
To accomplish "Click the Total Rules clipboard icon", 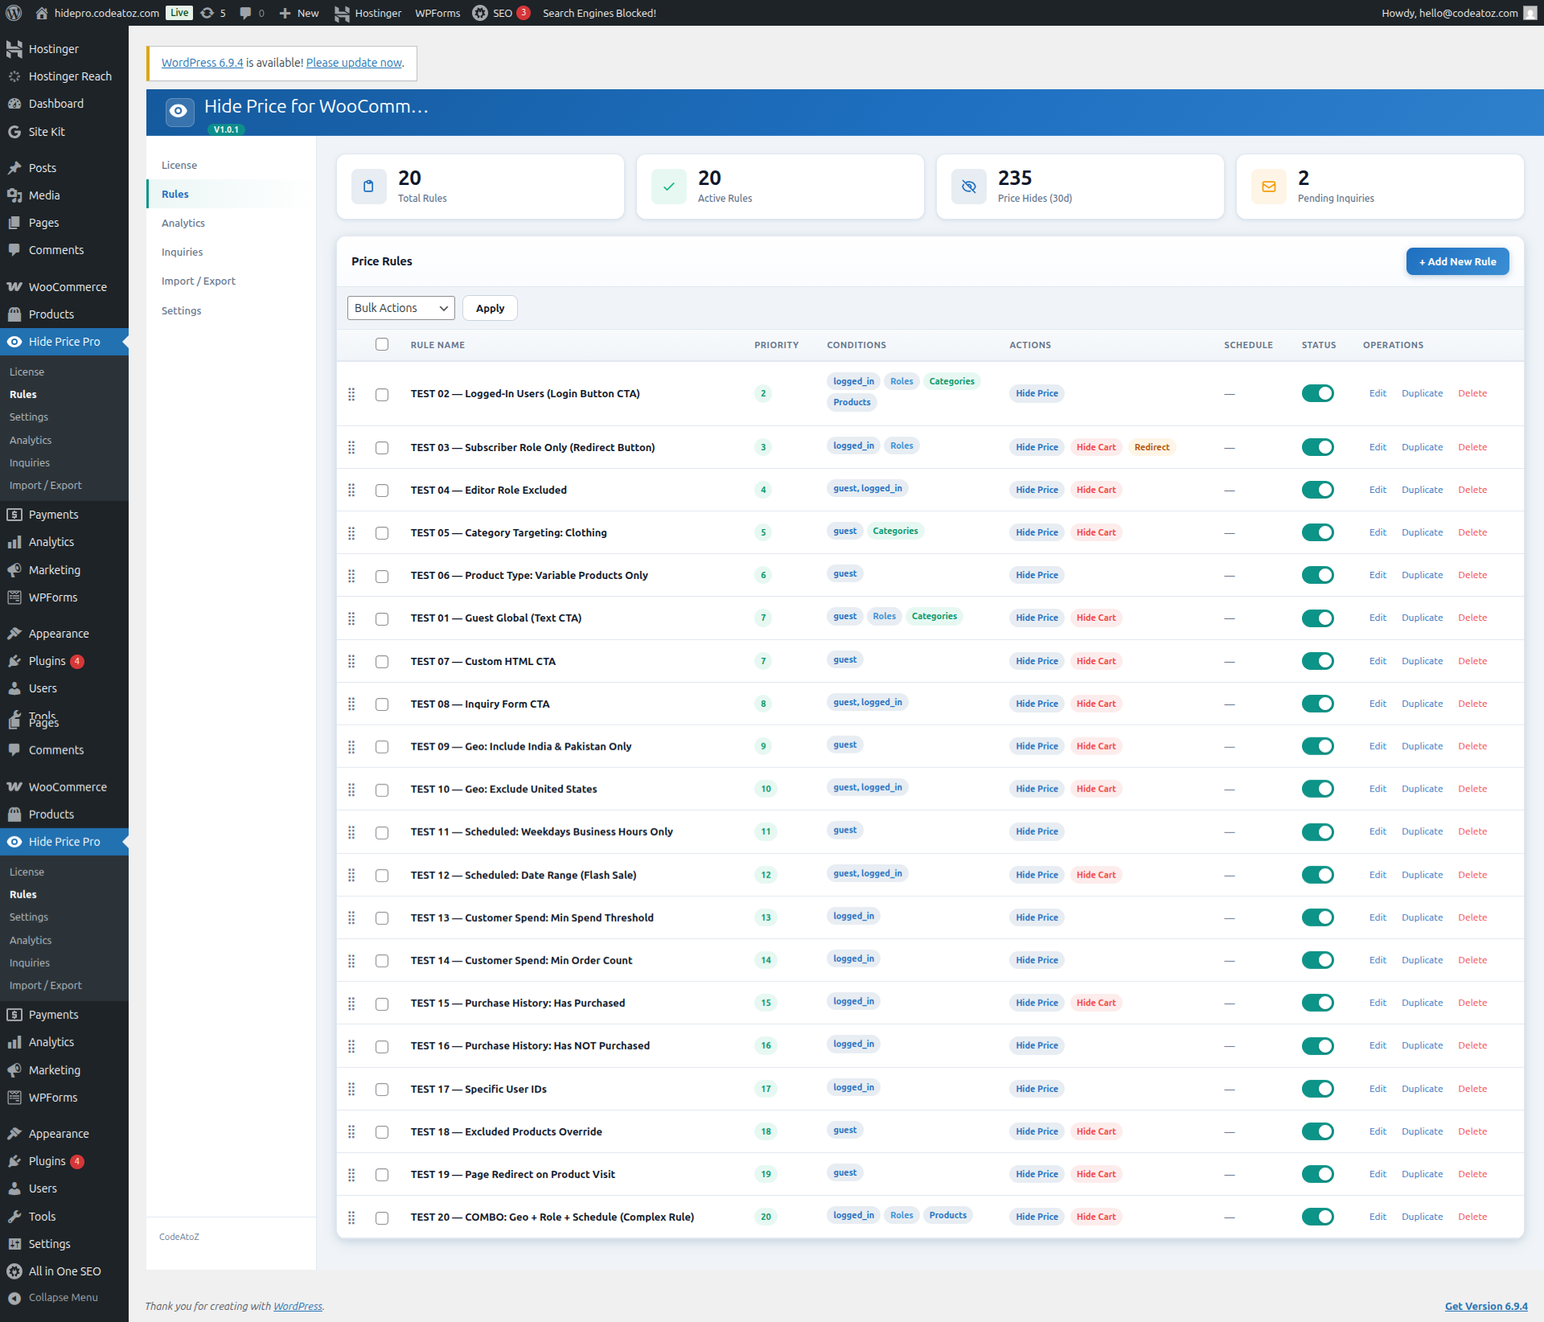I will tap(368, 187).
